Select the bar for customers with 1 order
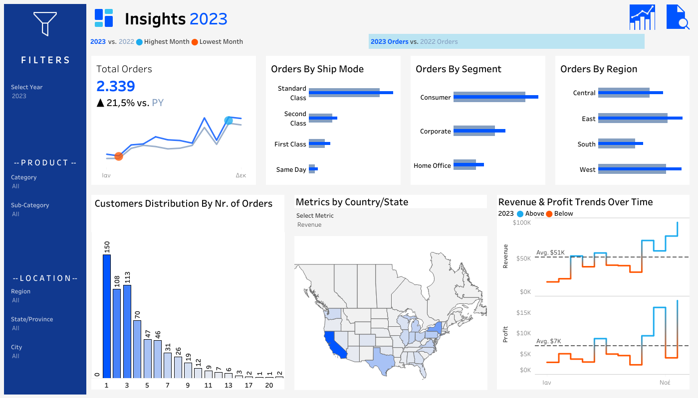 click(x=107, y=316)
